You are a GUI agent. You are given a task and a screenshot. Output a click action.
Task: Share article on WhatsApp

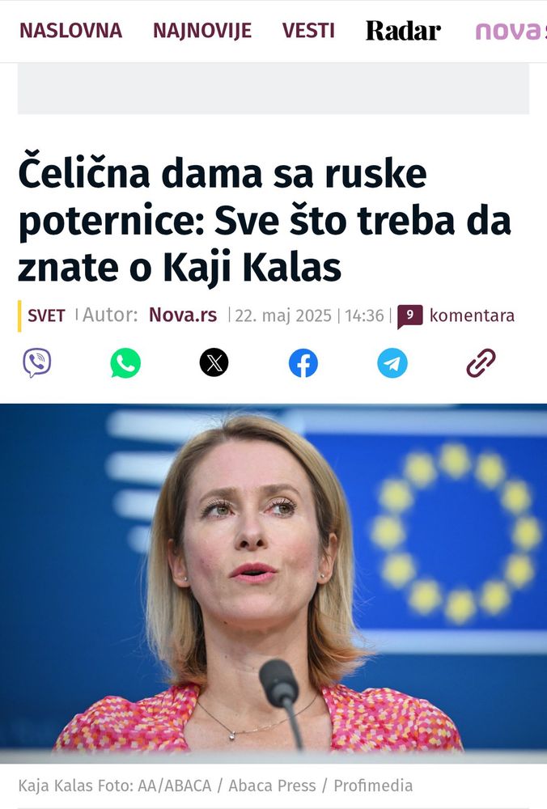pyautogui.click(x=125, y=362)
